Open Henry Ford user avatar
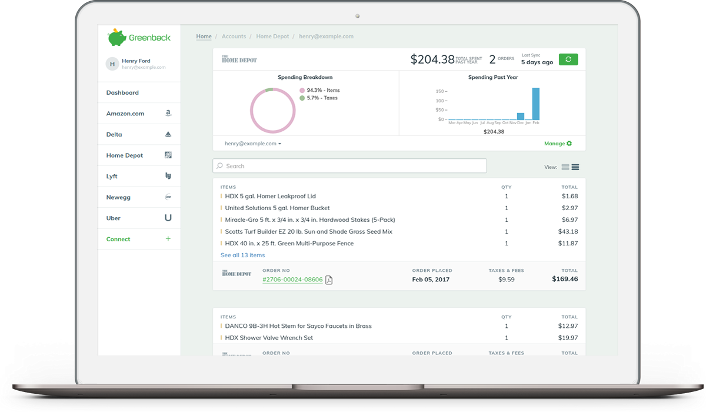This screenshot has width=706, height=412. point(112,64)
